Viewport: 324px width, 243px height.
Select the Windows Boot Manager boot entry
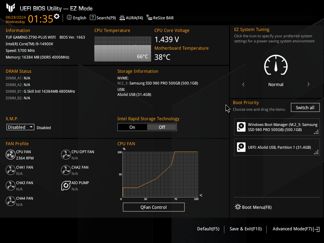(277, 127)
